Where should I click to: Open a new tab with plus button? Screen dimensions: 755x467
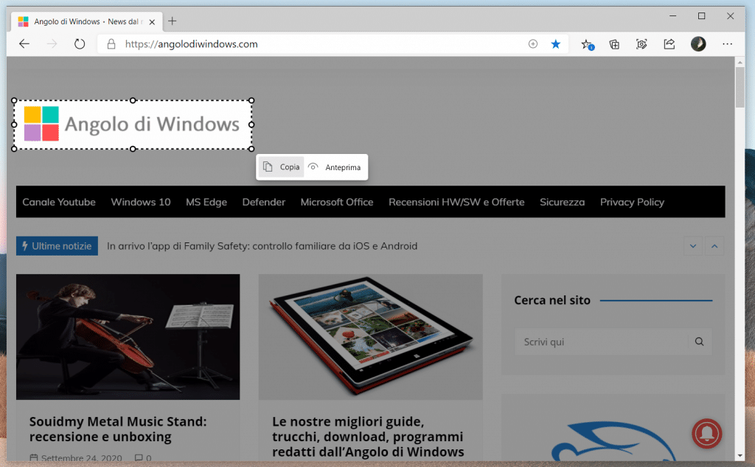173,21
